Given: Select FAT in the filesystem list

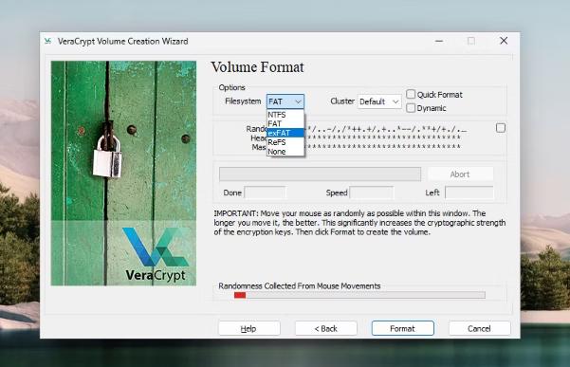Looking at the screenshot, I should click(x=285, y=123).
